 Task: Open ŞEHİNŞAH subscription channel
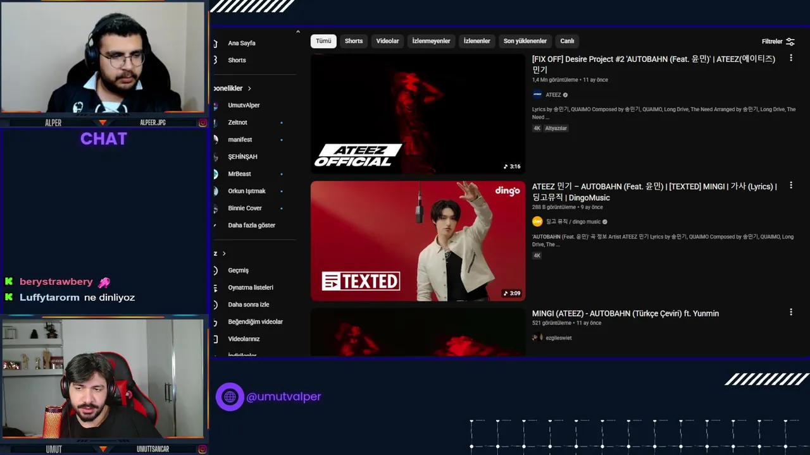coord(242,157)
